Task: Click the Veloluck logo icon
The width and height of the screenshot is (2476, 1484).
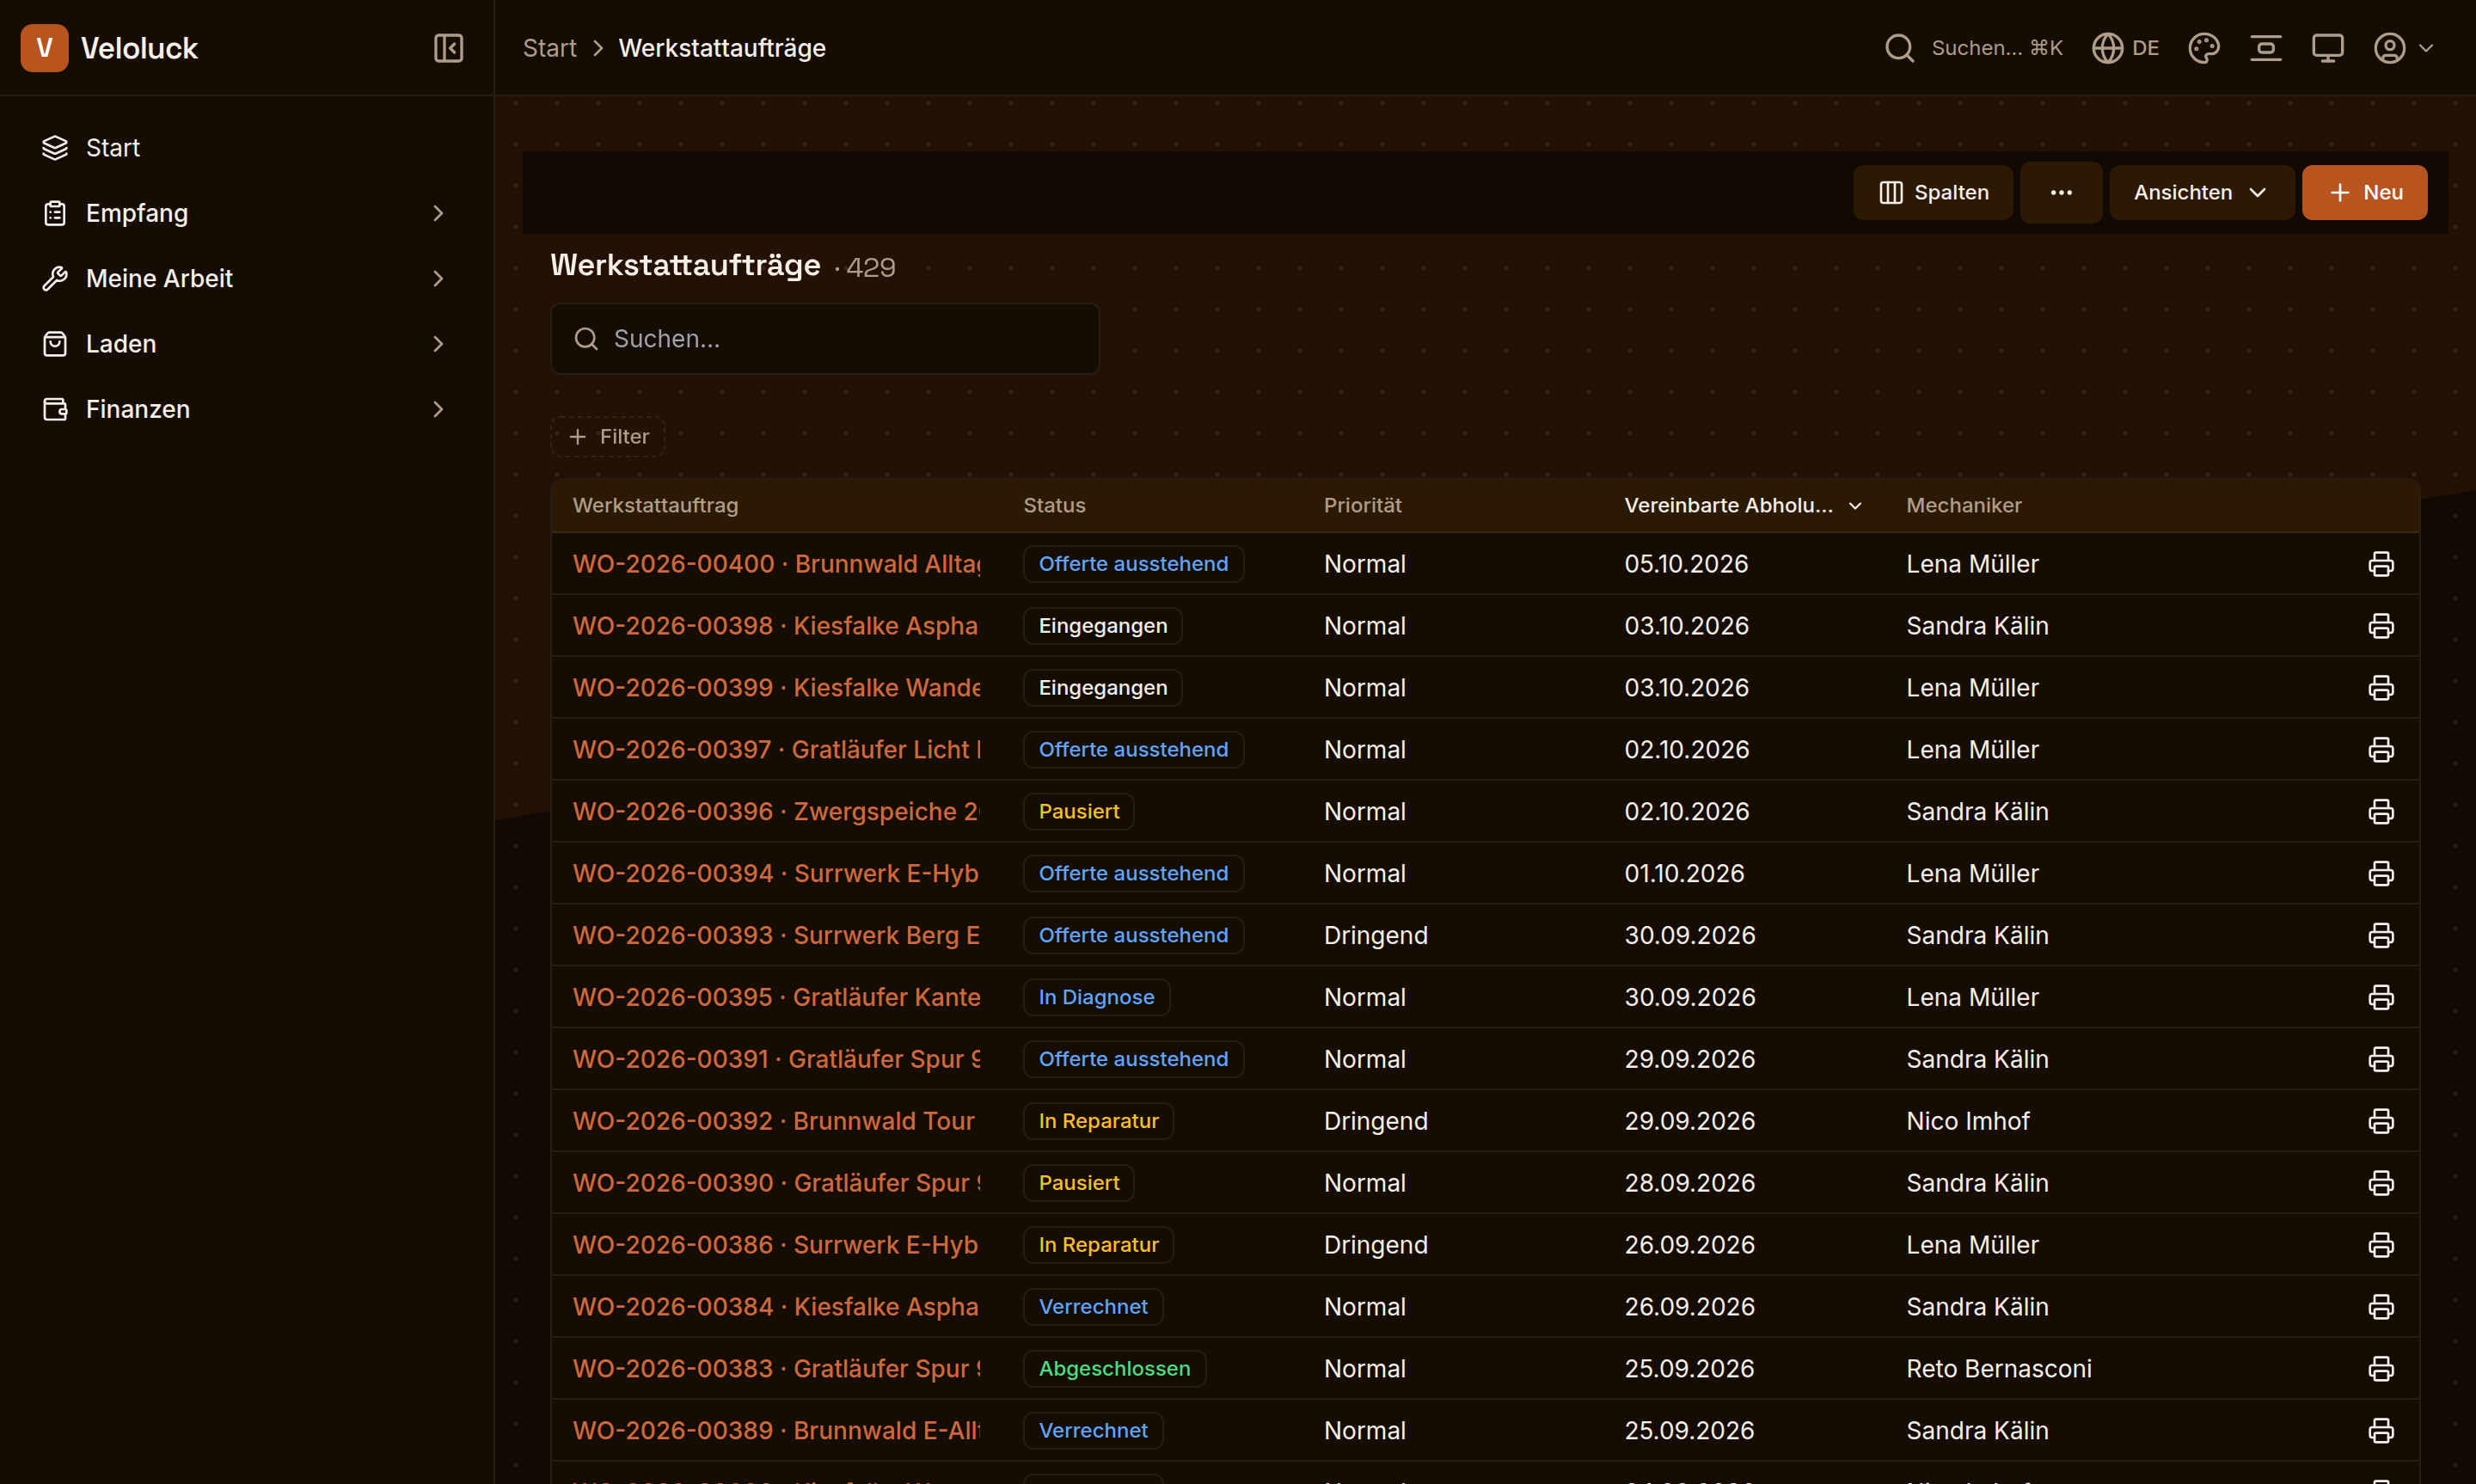Action: point(44,48)
